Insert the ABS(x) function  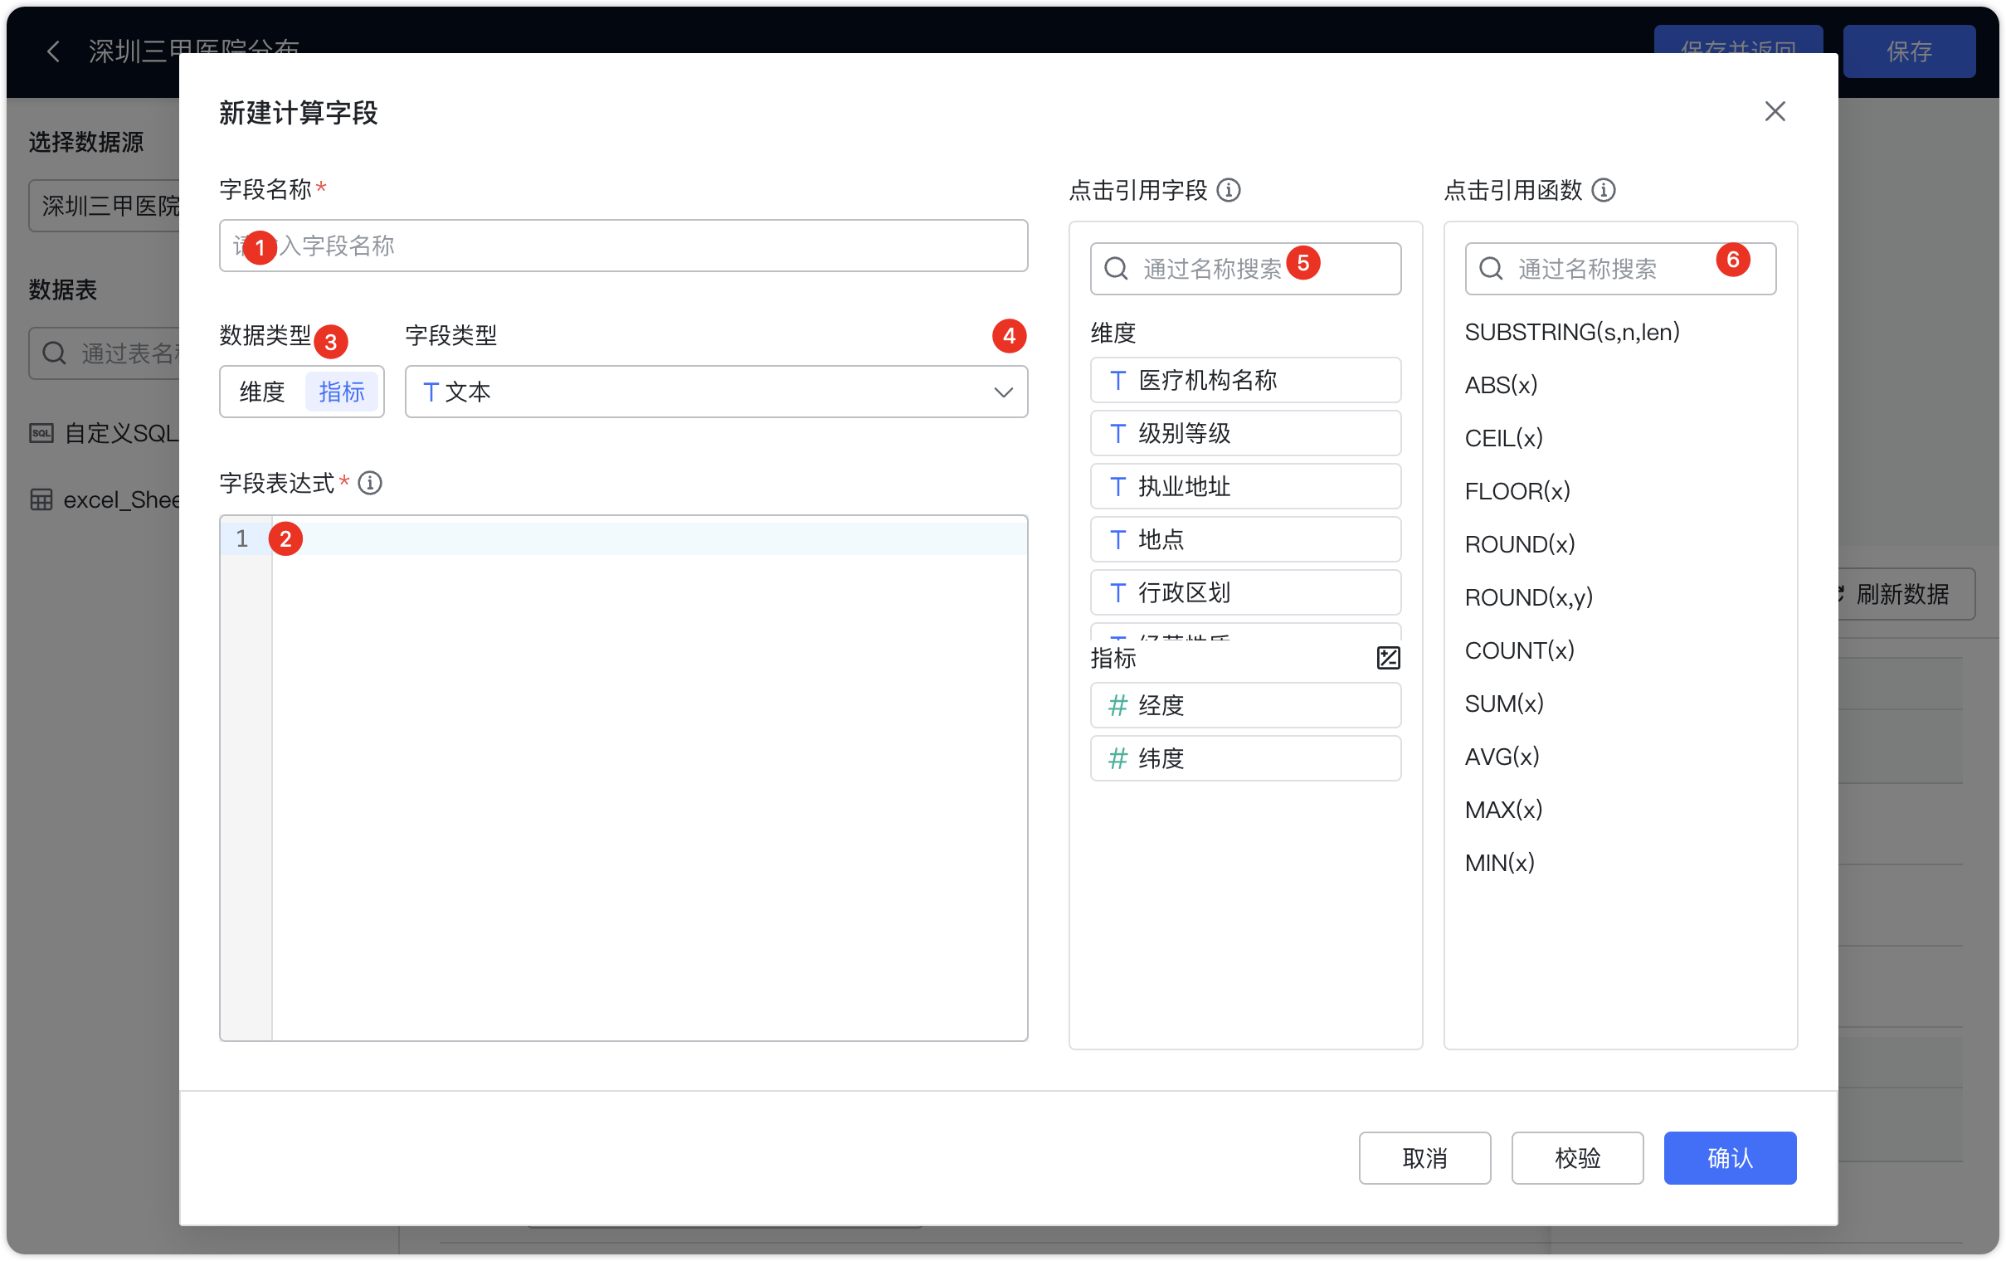(x=1501, y=386)
